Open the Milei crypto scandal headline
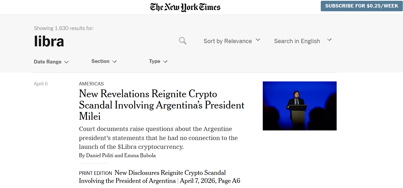403x188 pixels. (x=161, y=105)
